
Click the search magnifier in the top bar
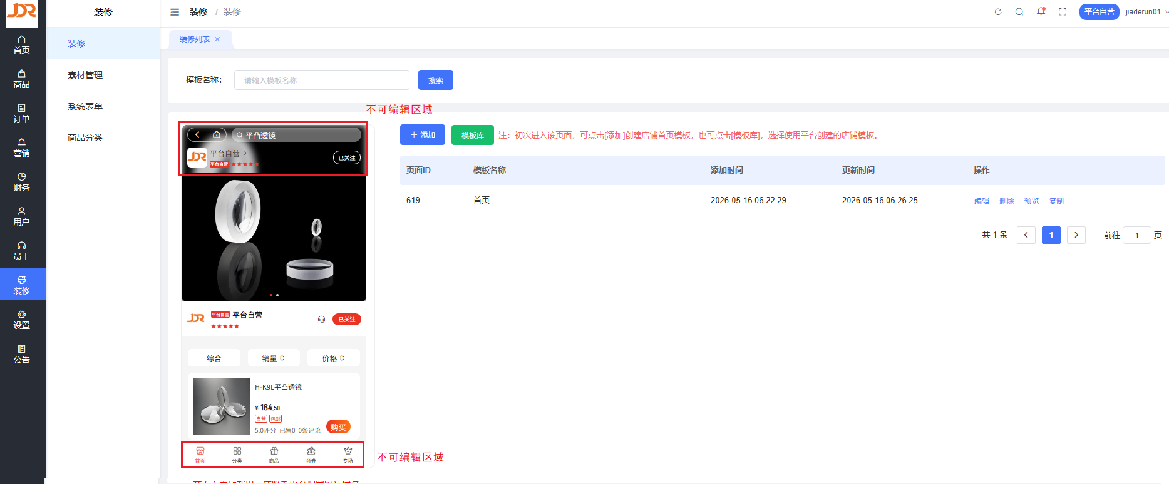click(x=1019, y=12)
